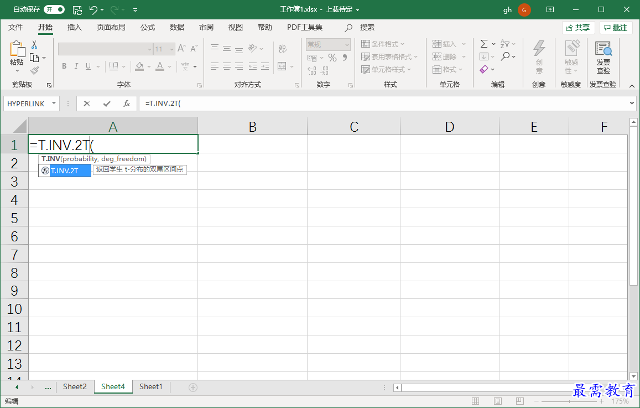Select T.INV.2T in the autocomplete list
This screenshot has width=640, height=408.
[65, 171]
